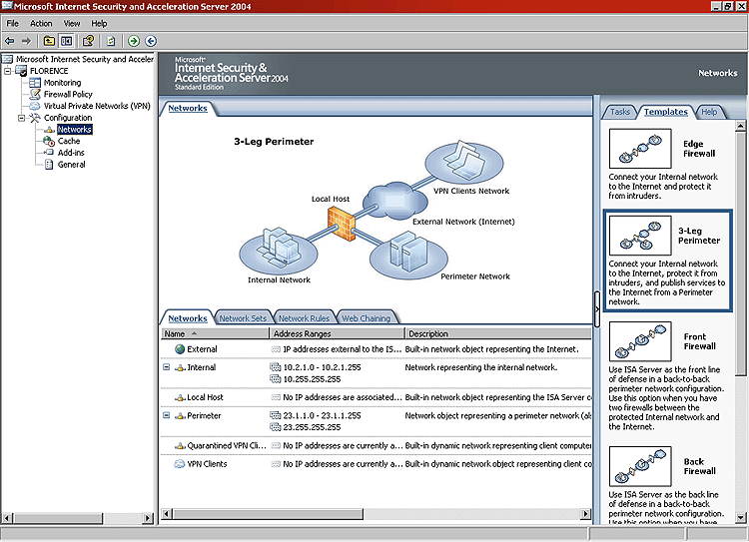Click the Edge Firewall template title
Screen dimensions: 749x542
(x=699, y=149)
